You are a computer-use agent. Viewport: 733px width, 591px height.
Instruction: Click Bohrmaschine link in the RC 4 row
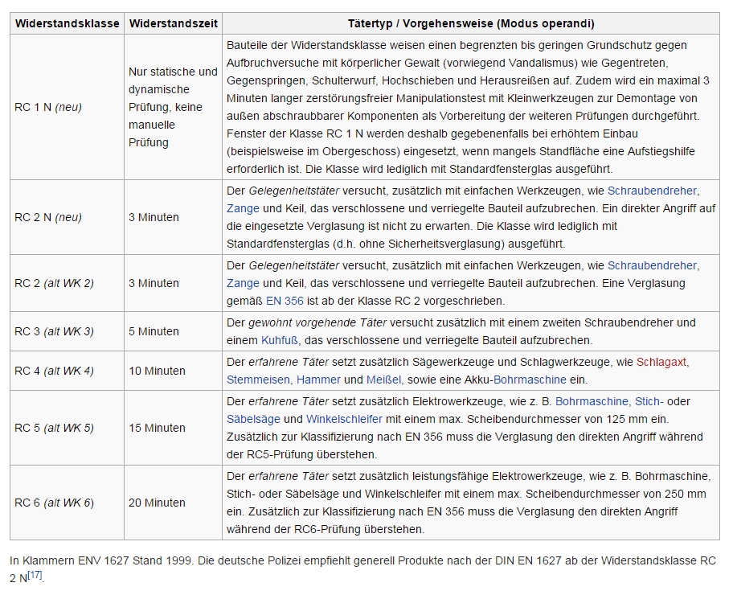(530, 380)
